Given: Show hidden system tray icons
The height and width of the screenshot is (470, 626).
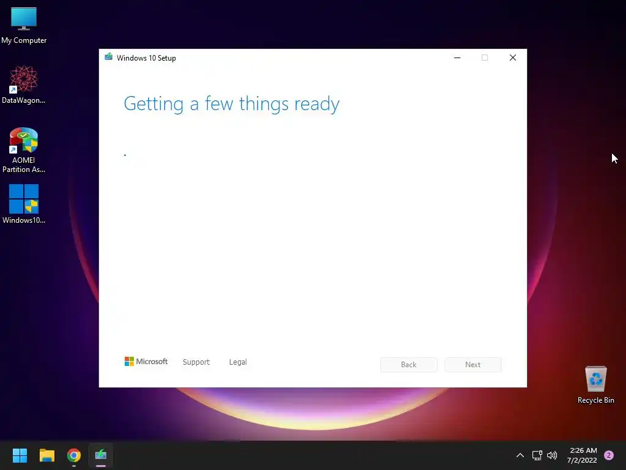Looking at the screenshot, I should pyautogui.click(x=520, y=455).
